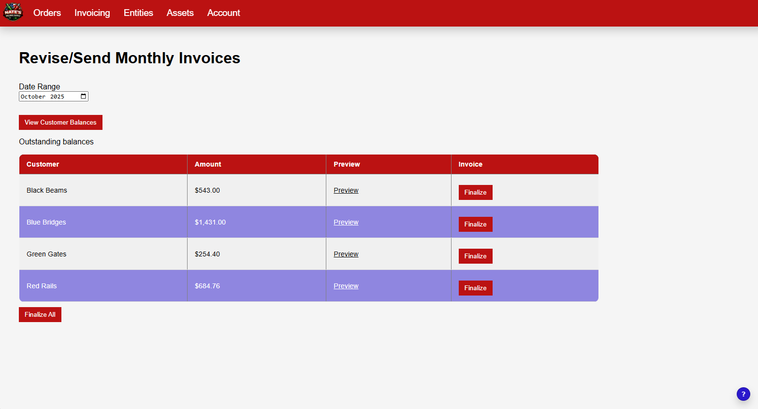Preview the Green Gates invoice
Image resolution: width=758 pixels, height=409 pixels.
pyautogui.click(x=346, y=254)
